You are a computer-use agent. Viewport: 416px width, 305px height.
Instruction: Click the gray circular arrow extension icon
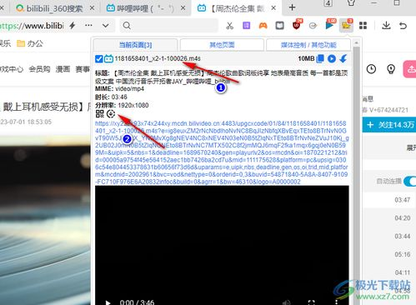[x=313, y=26]
